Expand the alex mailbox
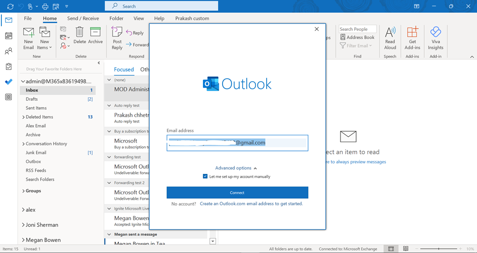This screenshot has width=477, height=253. pyautogui.click(x=23, y=210)
